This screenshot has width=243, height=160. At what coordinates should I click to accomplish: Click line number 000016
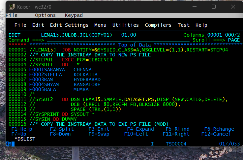pos(17,124)
